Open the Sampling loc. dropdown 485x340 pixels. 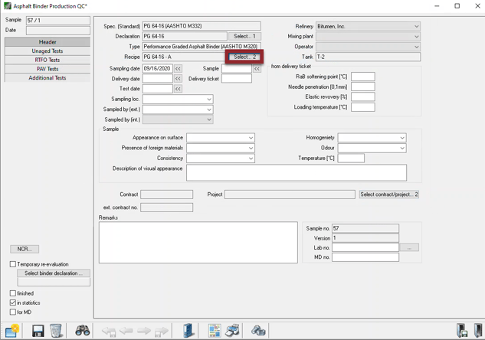click(x=178, y=100)
